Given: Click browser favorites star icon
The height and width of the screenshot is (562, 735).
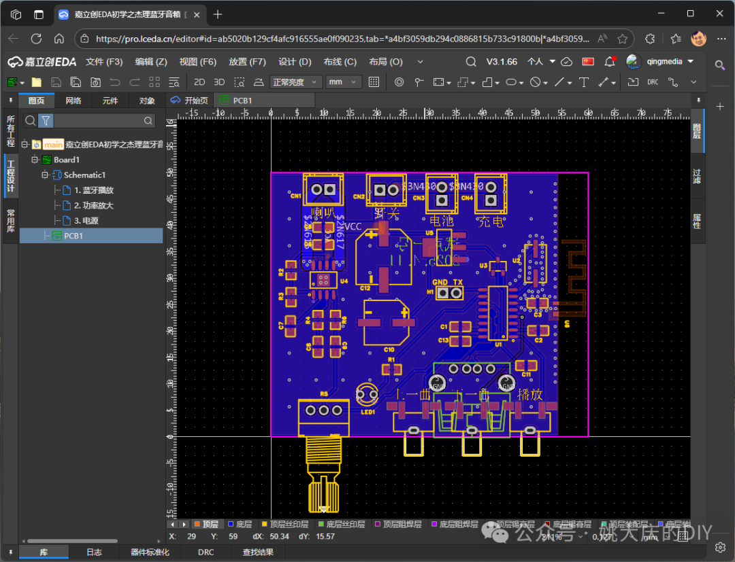Looking at the screenshot, I should (x=622, y=39).
